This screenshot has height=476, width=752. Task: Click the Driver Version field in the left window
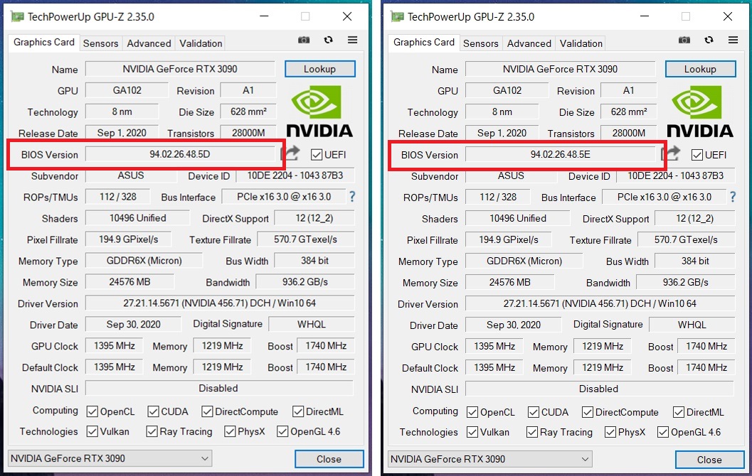[220, 303]
